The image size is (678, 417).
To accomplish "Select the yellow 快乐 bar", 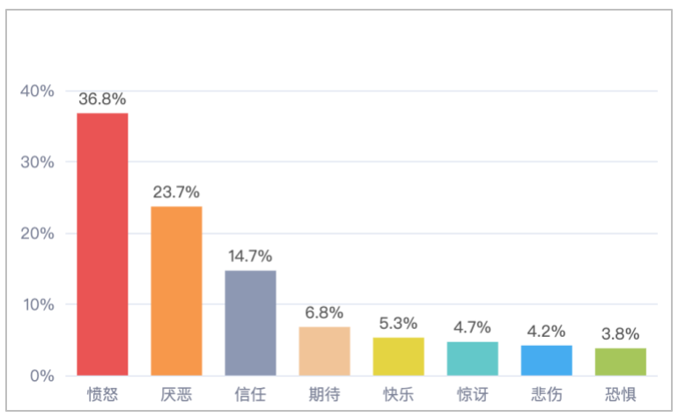I will point(398,356).
